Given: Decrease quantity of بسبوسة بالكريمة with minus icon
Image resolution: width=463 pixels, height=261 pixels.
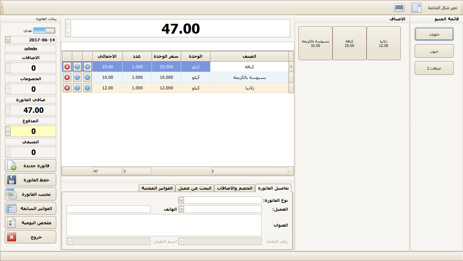Looking at the screenshot, I should point(77,77).
